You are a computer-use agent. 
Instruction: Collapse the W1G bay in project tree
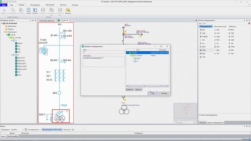tap(12, 55)
